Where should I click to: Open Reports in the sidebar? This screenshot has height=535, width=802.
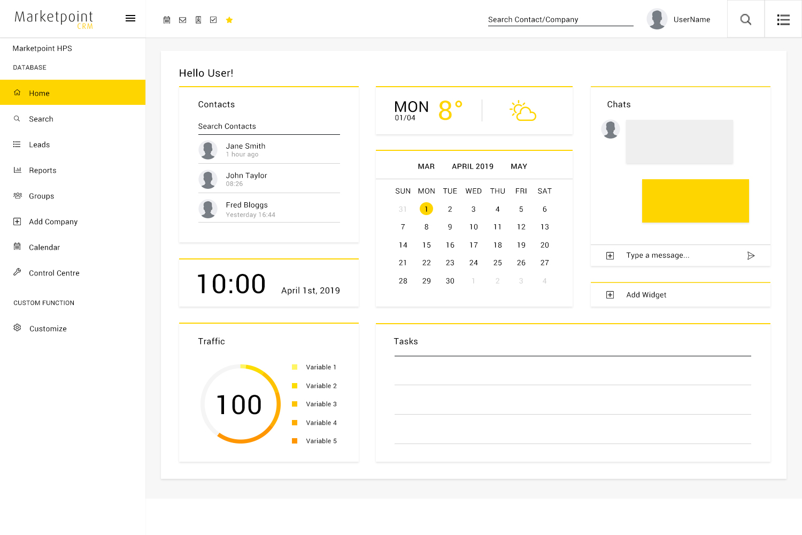(43, 170)
